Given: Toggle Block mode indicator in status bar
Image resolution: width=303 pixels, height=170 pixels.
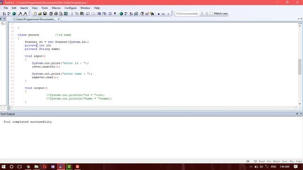Looking at the screenshot, I should click(x=276, y=161).
